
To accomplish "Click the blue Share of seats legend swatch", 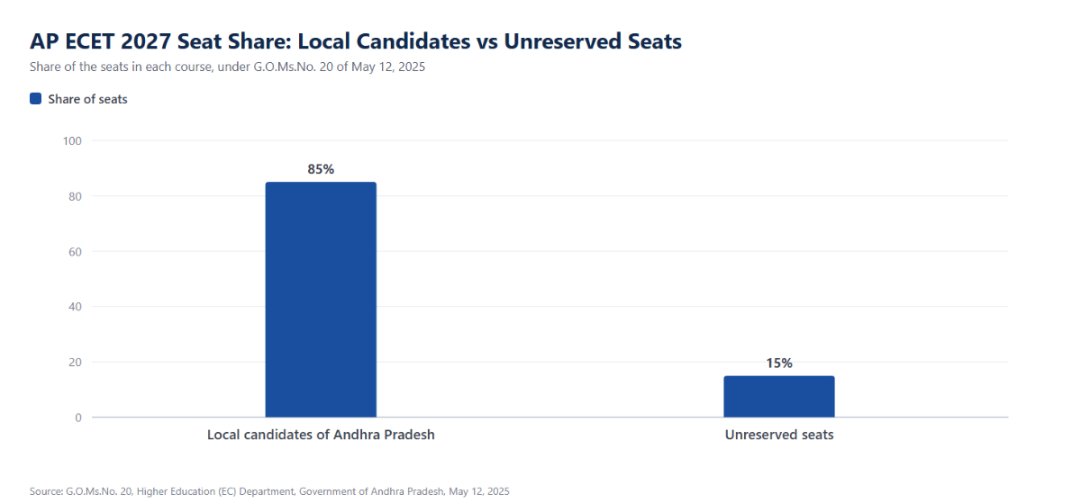I will (35, 99).
